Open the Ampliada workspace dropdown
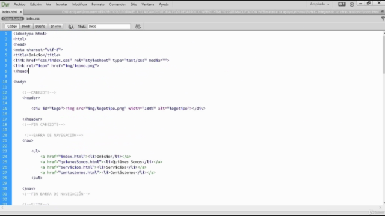This screenshot has width=385, height=216. coord(319,4)
